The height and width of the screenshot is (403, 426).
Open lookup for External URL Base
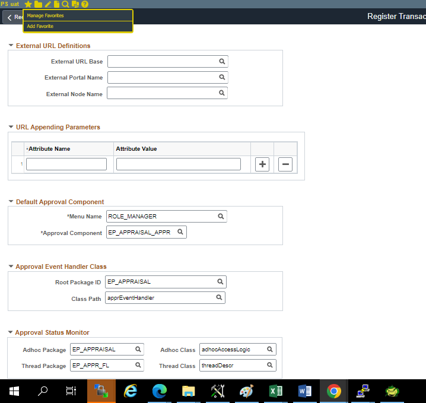222,61
